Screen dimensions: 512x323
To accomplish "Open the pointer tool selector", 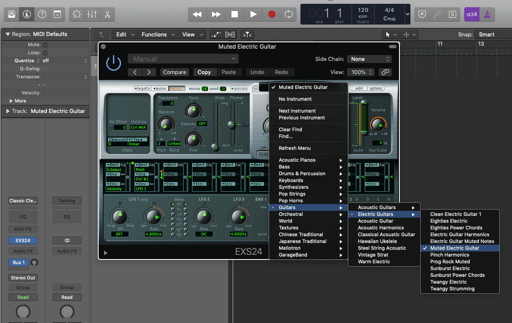I will pyautogui.click(x=391, y=34).
